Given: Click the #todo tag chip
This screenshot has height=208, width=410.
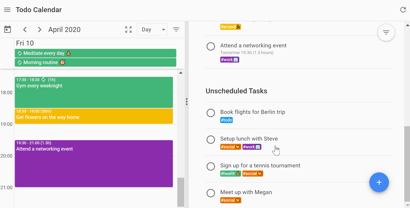Looking at the screenshot, I should (227, 120).
